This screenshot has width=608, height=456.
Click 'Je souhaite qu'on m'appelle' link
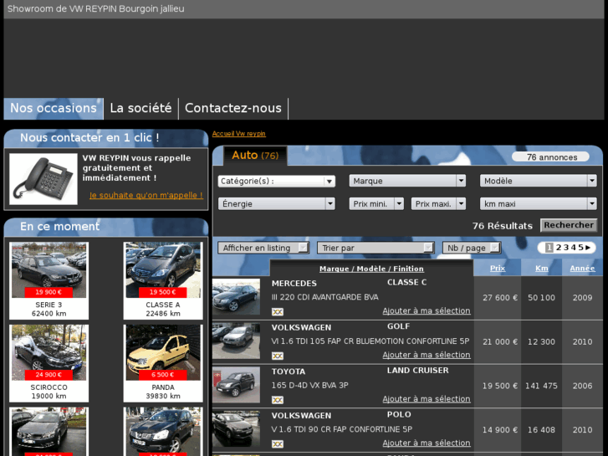[x=146, y=196]
